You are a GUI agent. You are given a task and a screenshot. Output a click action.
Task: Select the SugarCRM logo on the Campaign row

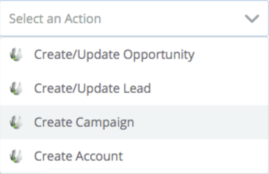point(16,122)
